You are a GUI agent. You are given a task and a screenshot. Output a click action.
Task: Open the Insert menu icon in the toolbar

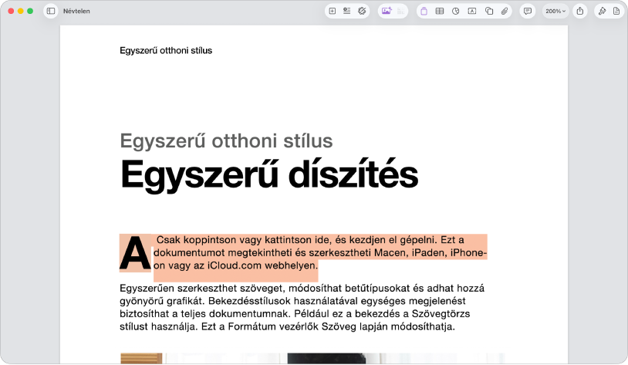[x=347, y=12]
